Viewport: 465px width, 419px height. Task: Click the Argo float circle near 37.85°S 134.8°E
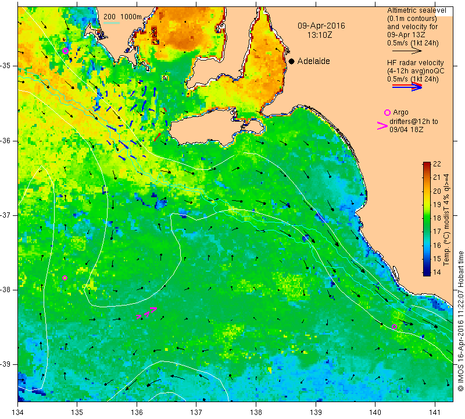[x=65, y=278]
